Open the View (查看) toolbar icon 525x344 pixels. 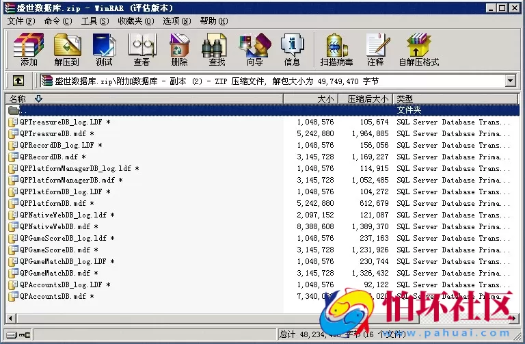(142, 49)
